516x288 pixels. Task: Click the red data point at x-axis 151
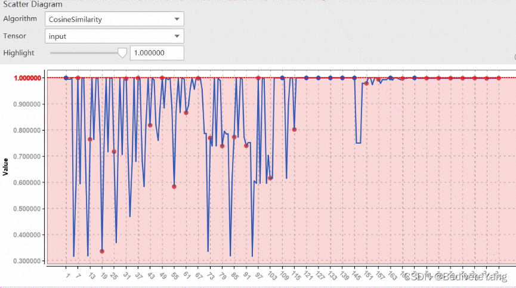click(366, 83)
